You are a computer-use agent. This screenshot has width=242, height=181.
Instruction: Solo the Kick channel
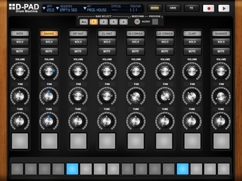tap(20, 42)
